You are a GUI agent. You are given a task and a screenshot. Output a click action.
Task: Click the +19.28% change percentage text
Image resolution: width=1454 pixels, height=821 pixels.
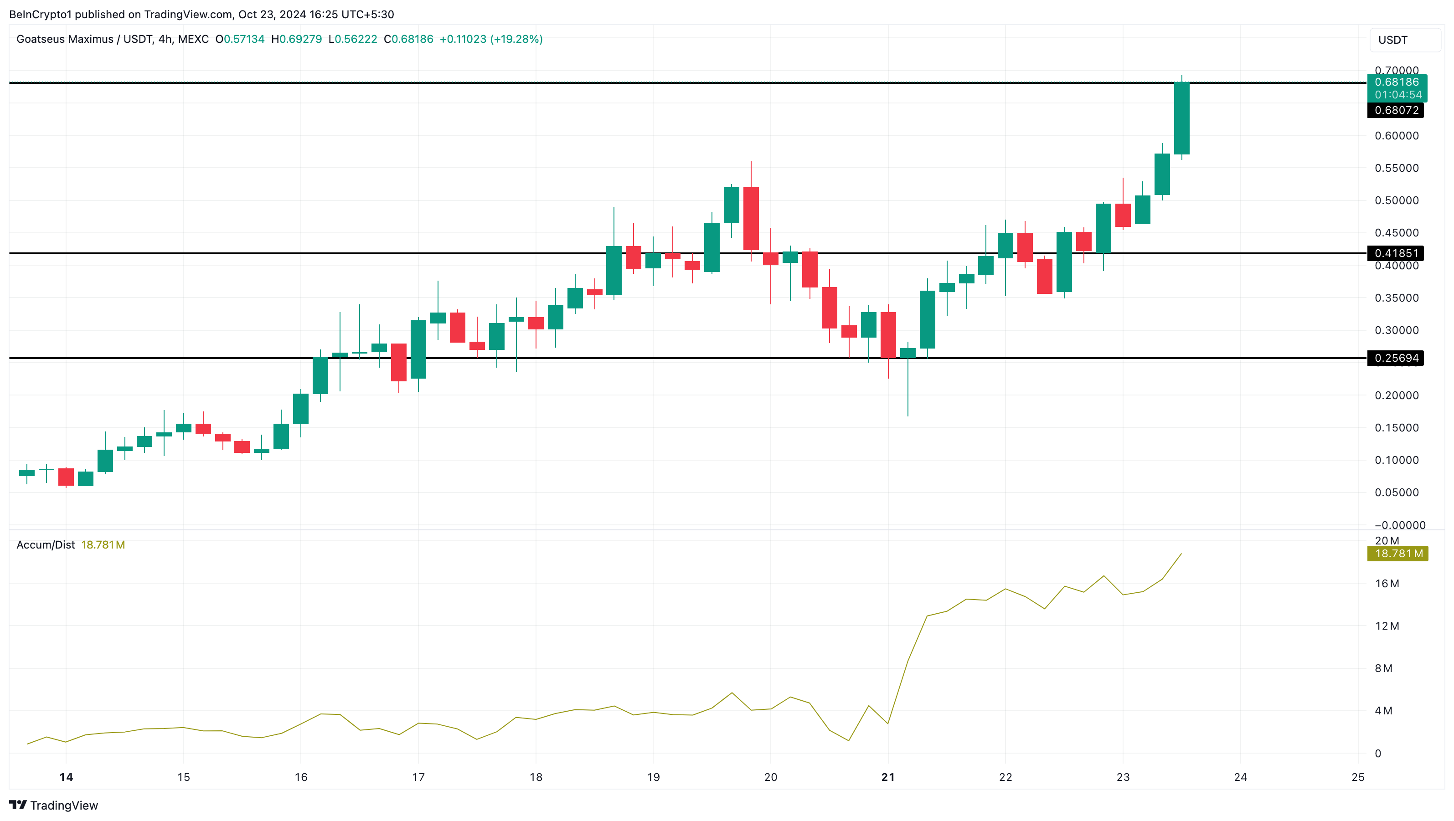(x=516, y=39)
